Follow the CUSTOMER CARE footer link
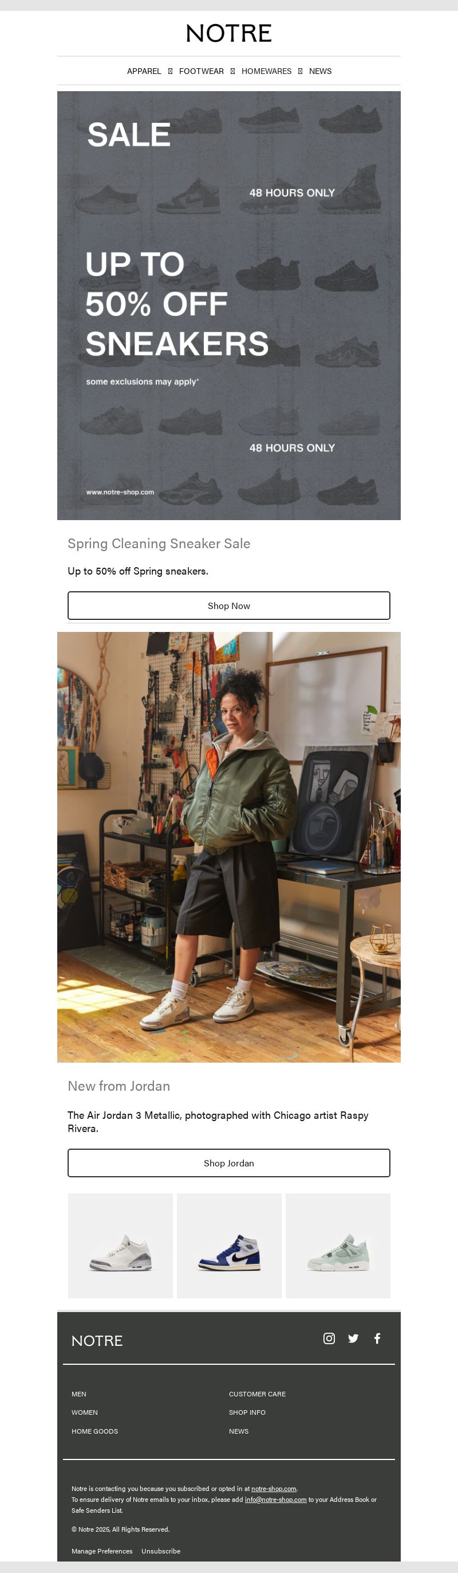Viewport: 458px width, 1573px height. (258, 1394)
